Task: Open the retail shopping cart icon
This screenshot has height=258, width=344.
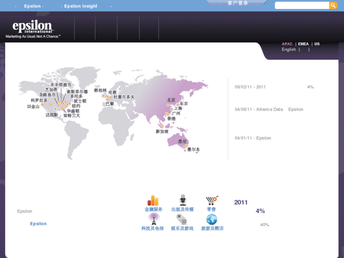Action: (212, 200)
